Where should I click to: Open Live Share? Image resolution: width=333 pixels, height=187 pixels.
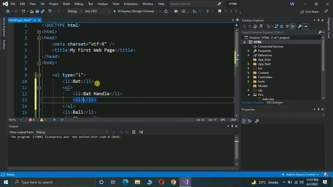tap(309, 11)
